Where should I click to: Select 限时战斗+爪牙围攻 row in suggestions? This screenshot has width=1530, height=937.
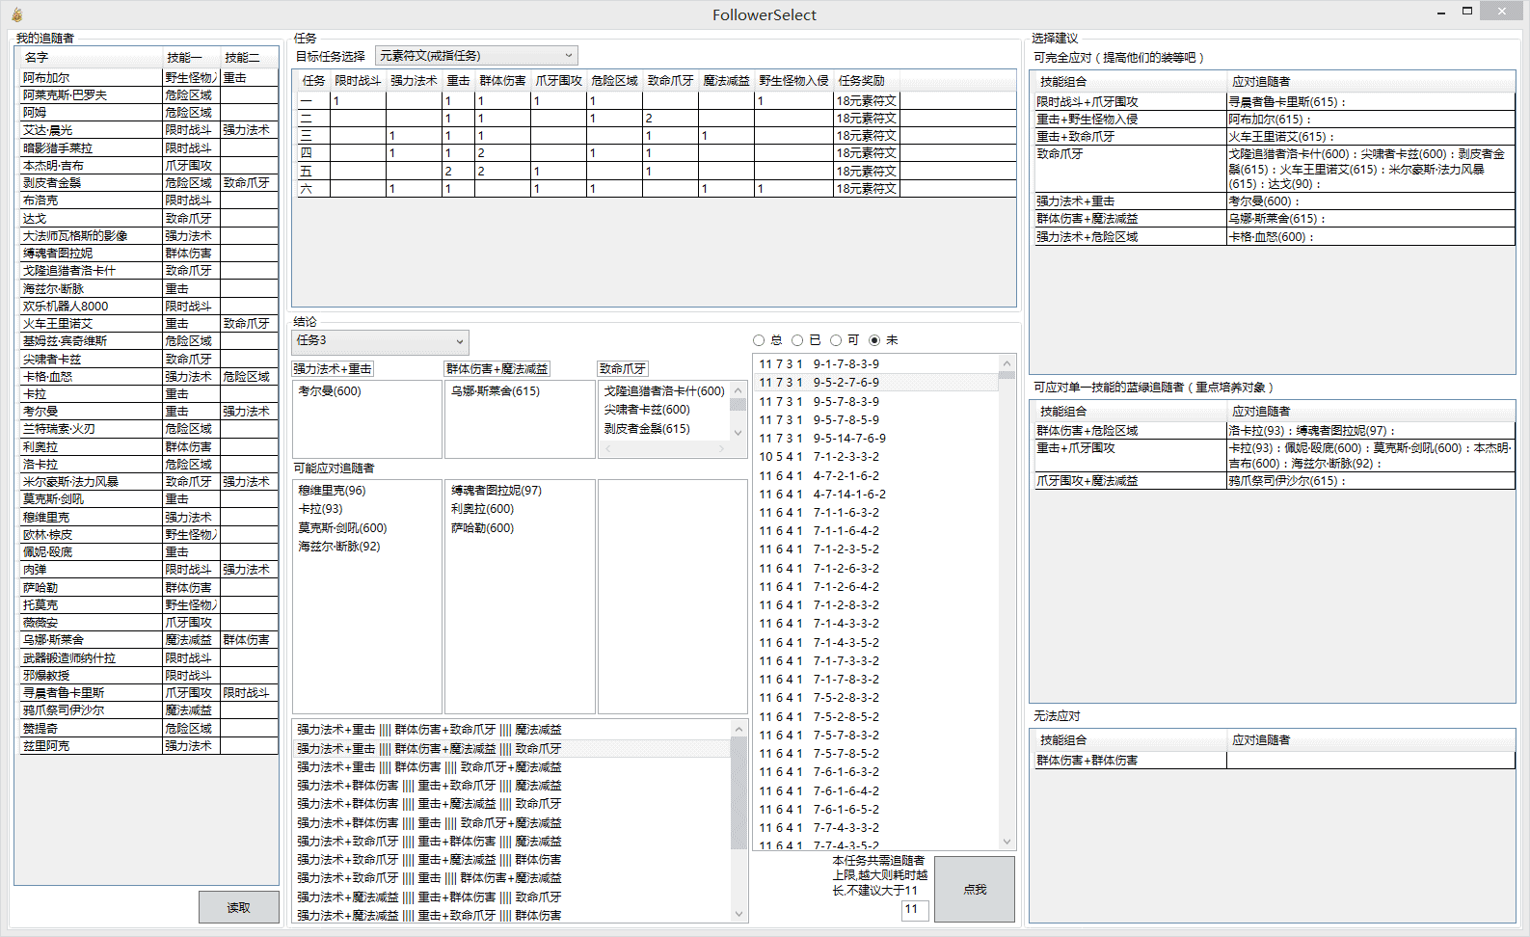pos(1274,102)
